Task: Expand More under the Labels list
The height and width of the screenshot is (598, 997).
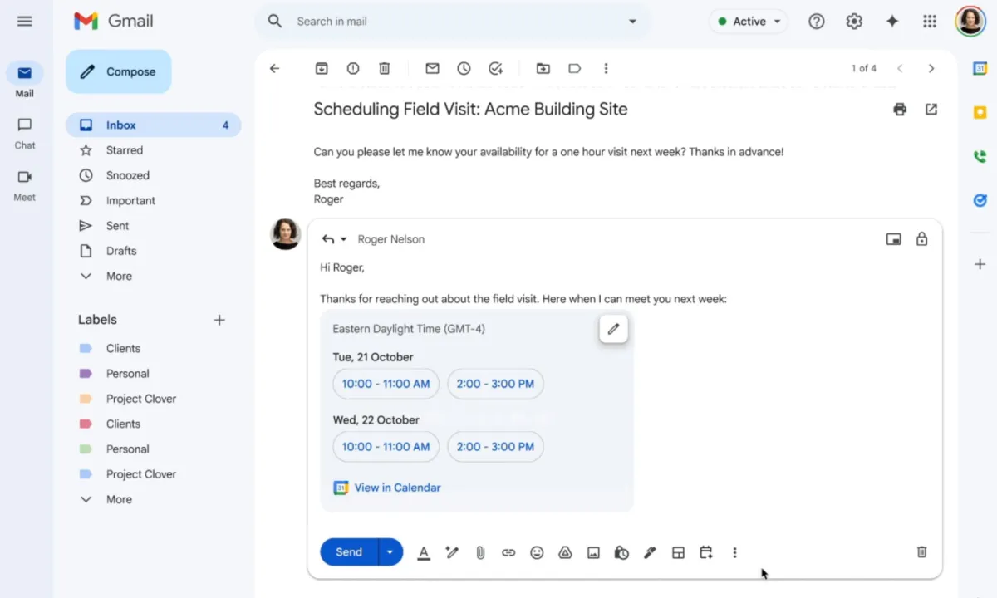Action: pos(118,499)
